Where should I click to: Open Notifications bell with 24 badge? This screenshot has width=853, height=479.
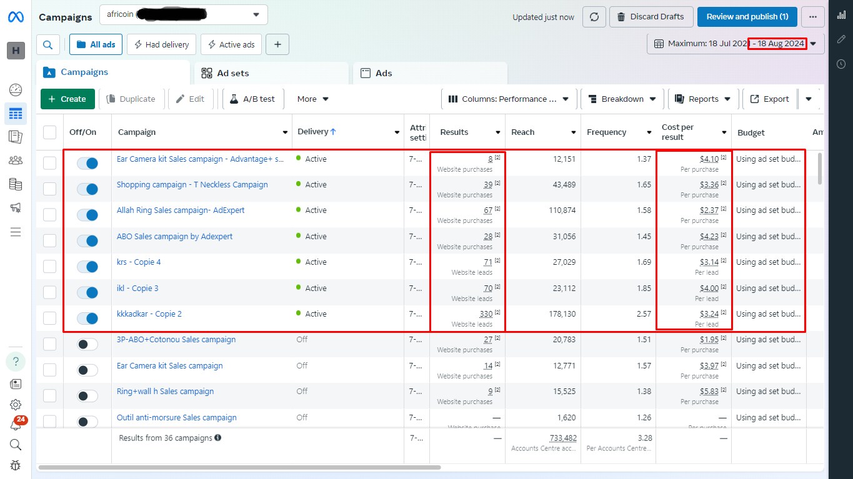tap(16, 424)
